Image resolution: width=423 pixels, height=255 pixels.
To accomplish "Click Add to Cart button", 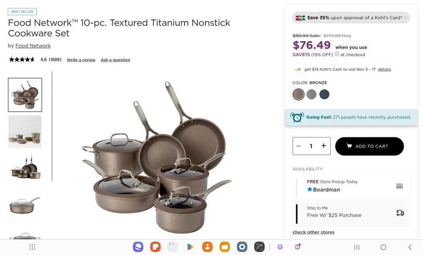I will click(x=369, y=146).
